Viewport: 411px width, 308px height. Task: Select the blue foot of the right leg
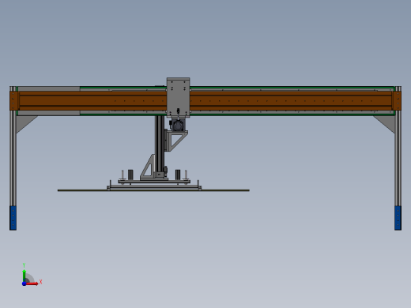tap(398, 218)
